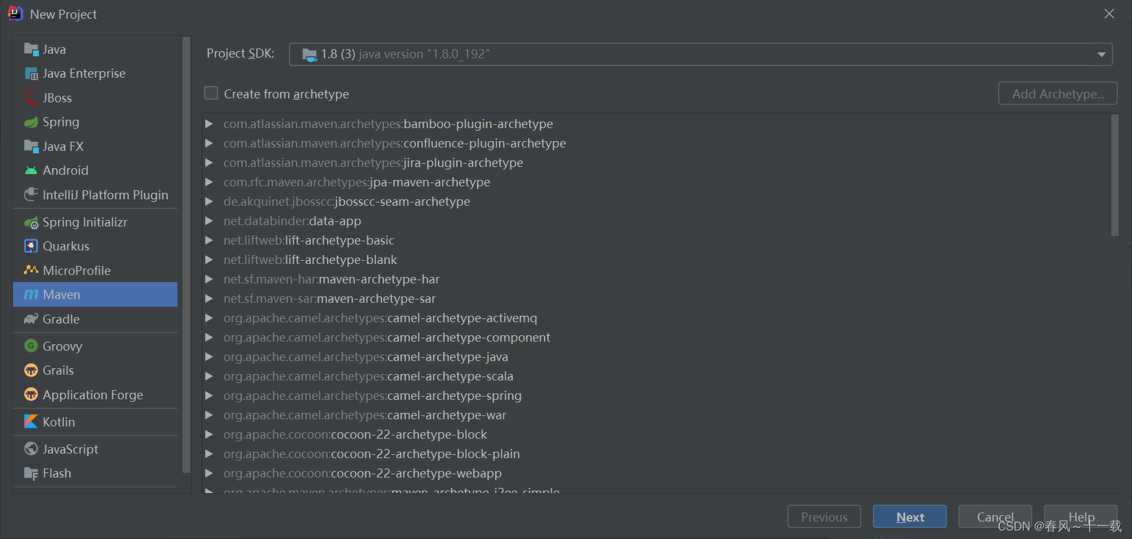Screen dimensions: 1132x539
Task: Select camel-archetype-activemq row text
Action: [x=380, y=318]
